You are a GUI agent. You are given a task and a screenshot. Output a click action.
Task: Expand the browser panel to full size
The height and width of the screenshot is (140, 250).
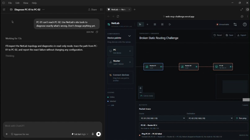point(242,10)
